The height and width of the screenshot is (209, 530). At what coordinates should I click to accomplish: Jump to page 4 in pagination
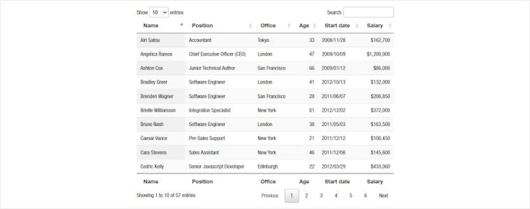pyautogui.click(x=336, y=196)
